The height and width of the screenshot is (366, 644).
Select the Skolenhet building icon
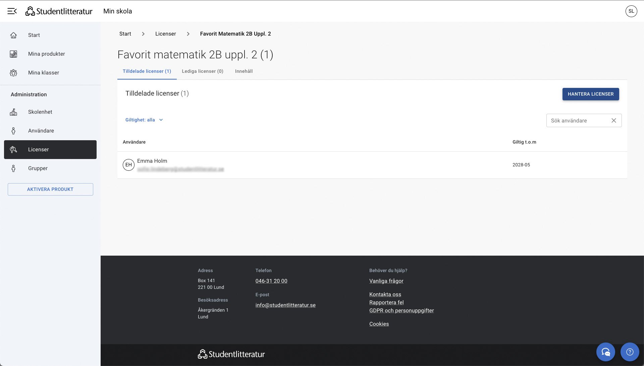click(x=13, y=112)
